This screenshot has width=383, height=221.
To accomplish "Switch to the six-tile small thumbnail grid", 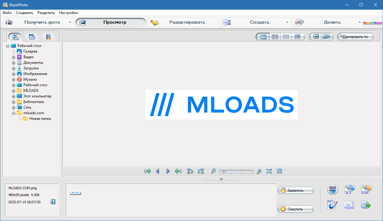I will pos(286,37).
